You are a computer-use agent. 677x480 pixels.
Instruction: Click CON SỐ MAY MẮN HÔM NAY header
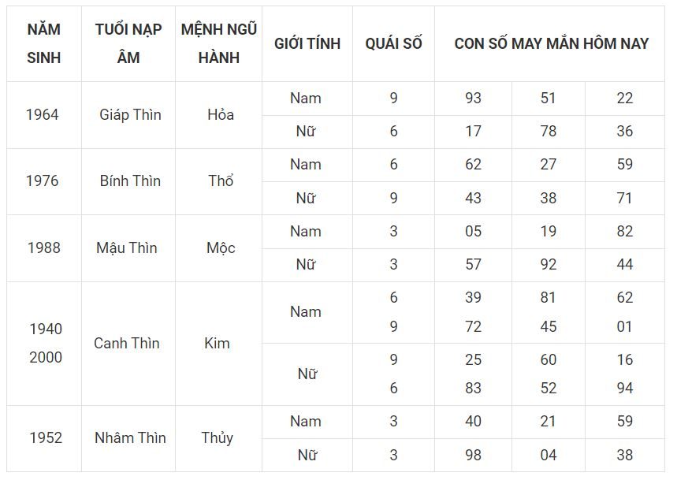[552, 43]
